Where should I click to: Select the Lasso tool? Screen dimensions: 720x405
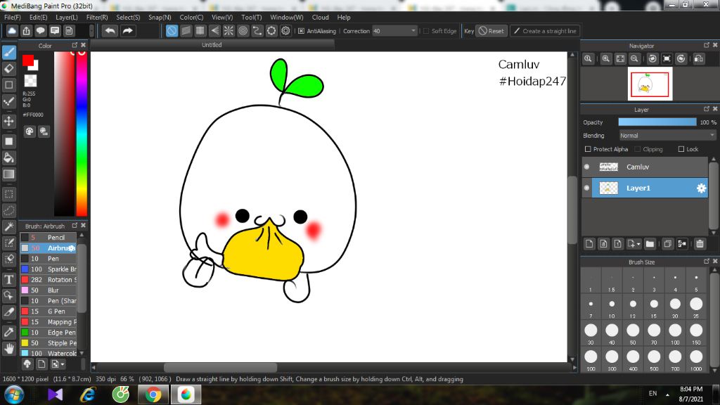(x=8, y=211)
